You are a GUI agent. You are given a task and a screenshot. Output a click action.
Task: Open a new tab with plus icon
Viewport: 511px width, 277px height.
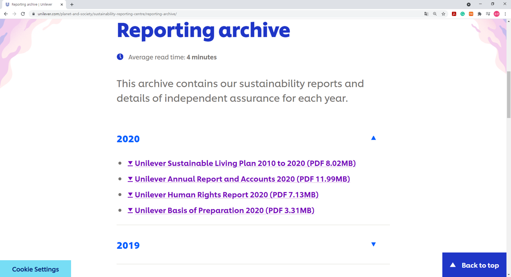click(72, 4)
